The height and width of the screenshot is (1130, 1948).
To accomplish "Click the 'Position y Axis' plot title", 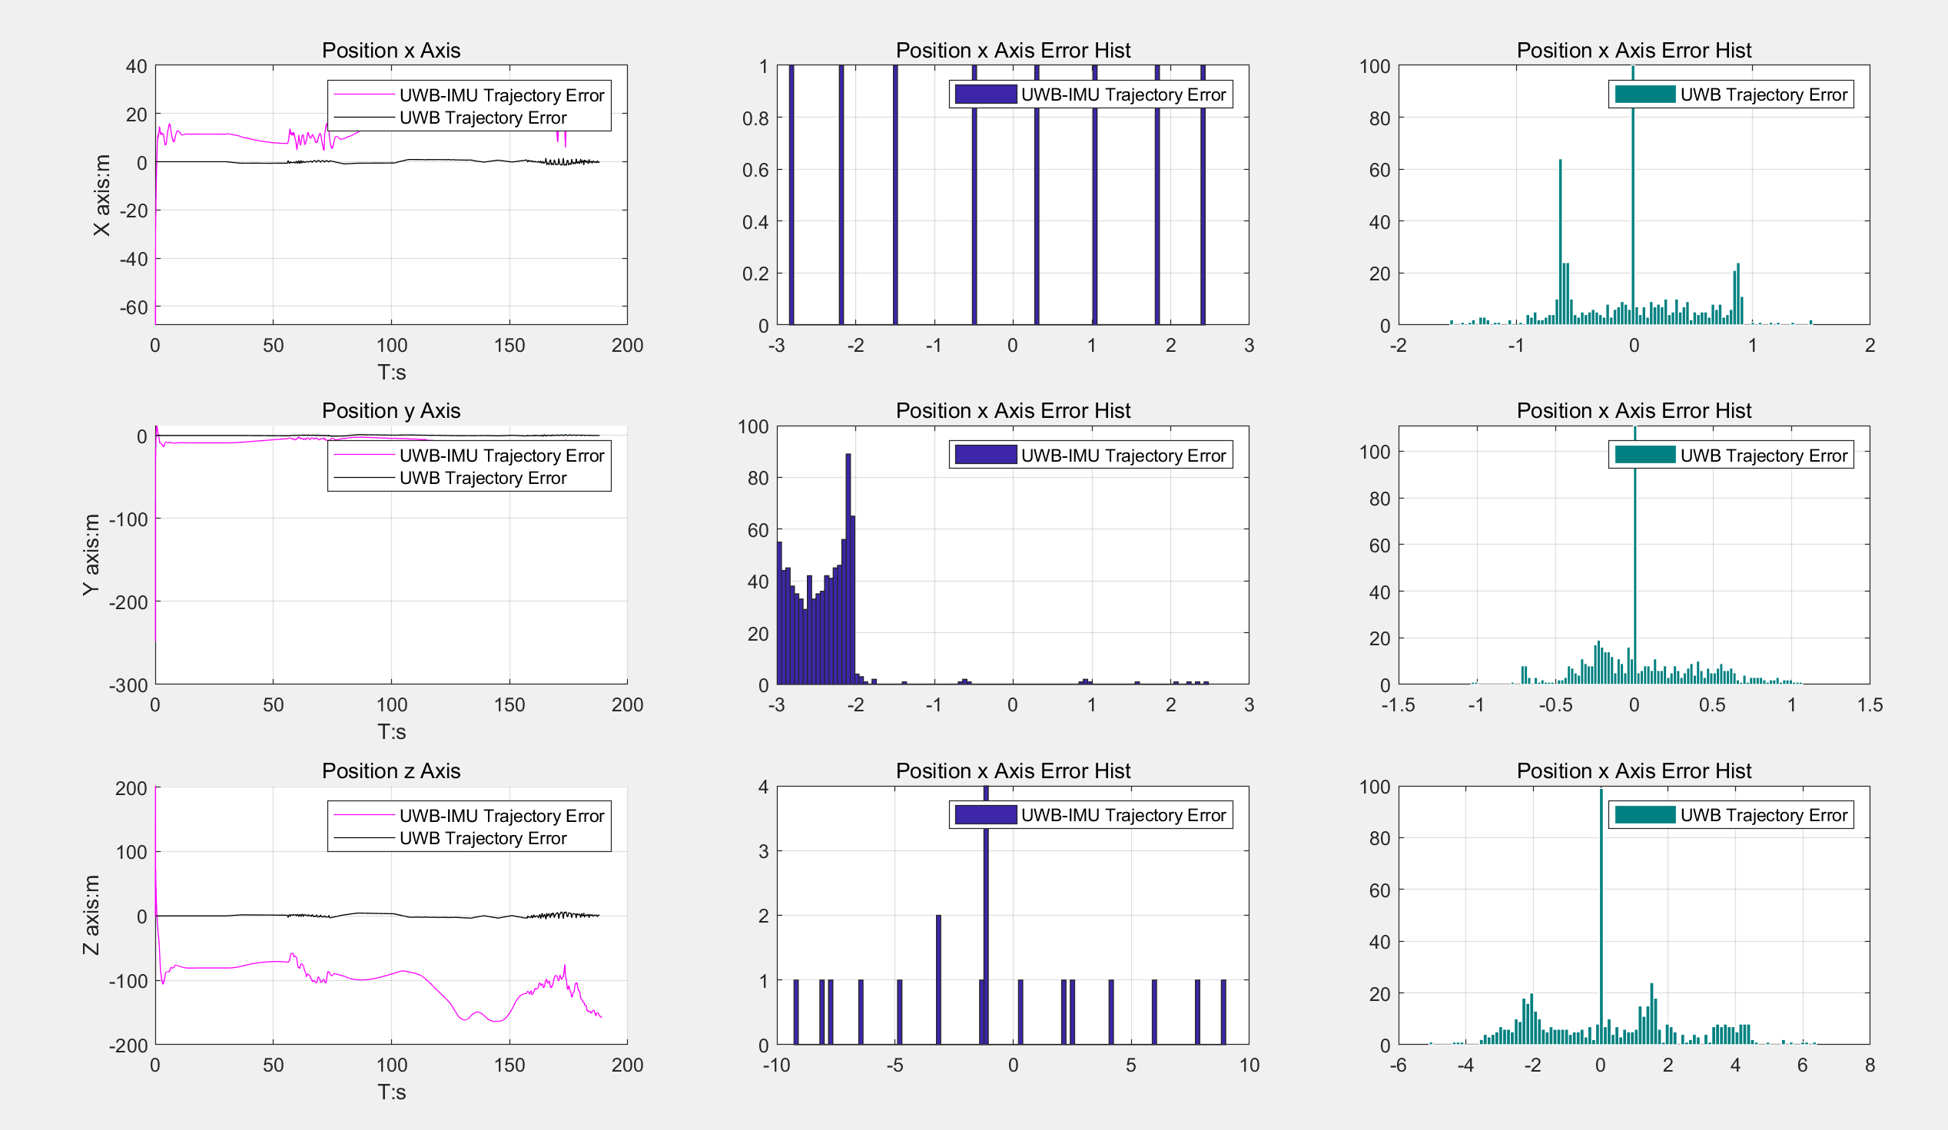I will click(x=390, y=410).
